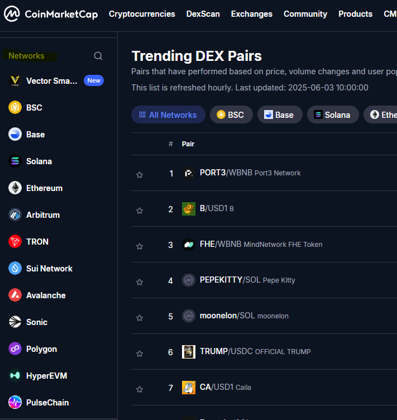Click the purple Polygon icon
The image size is (397, 420).
(x=15, y=349)
